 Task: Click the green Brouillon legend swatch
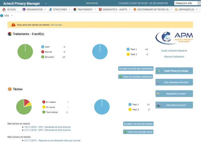43,57
